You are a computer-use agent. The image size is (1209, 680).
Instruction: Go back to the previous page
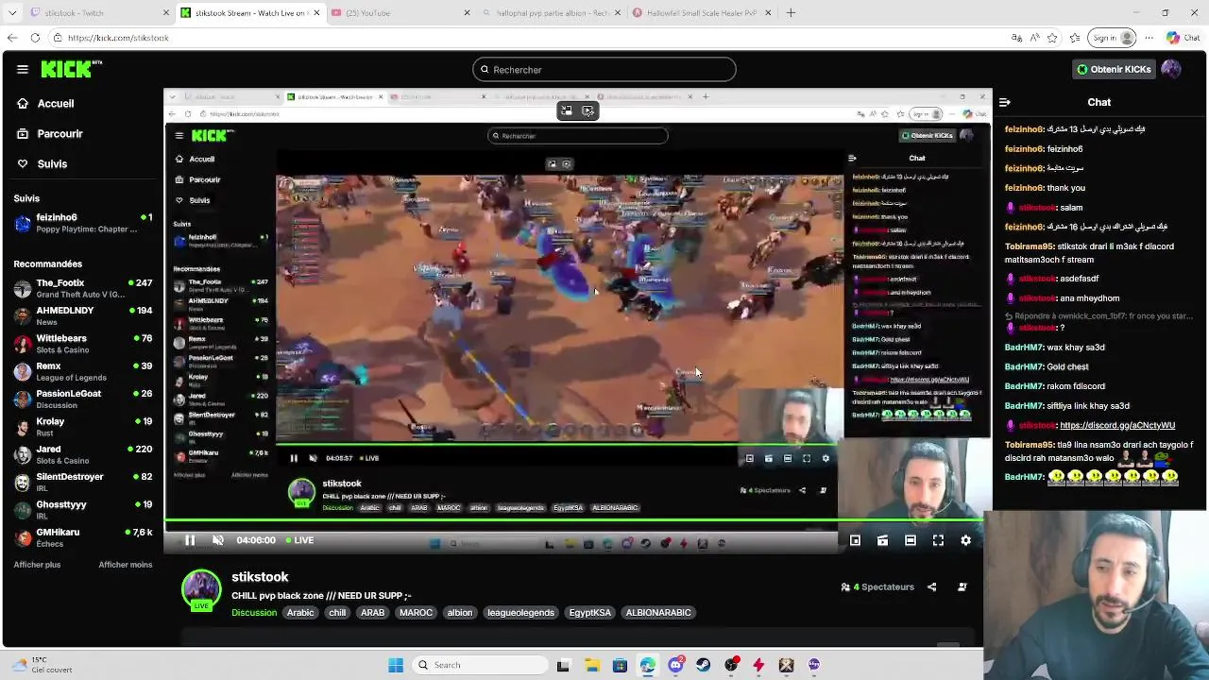(x=12, y=38)
